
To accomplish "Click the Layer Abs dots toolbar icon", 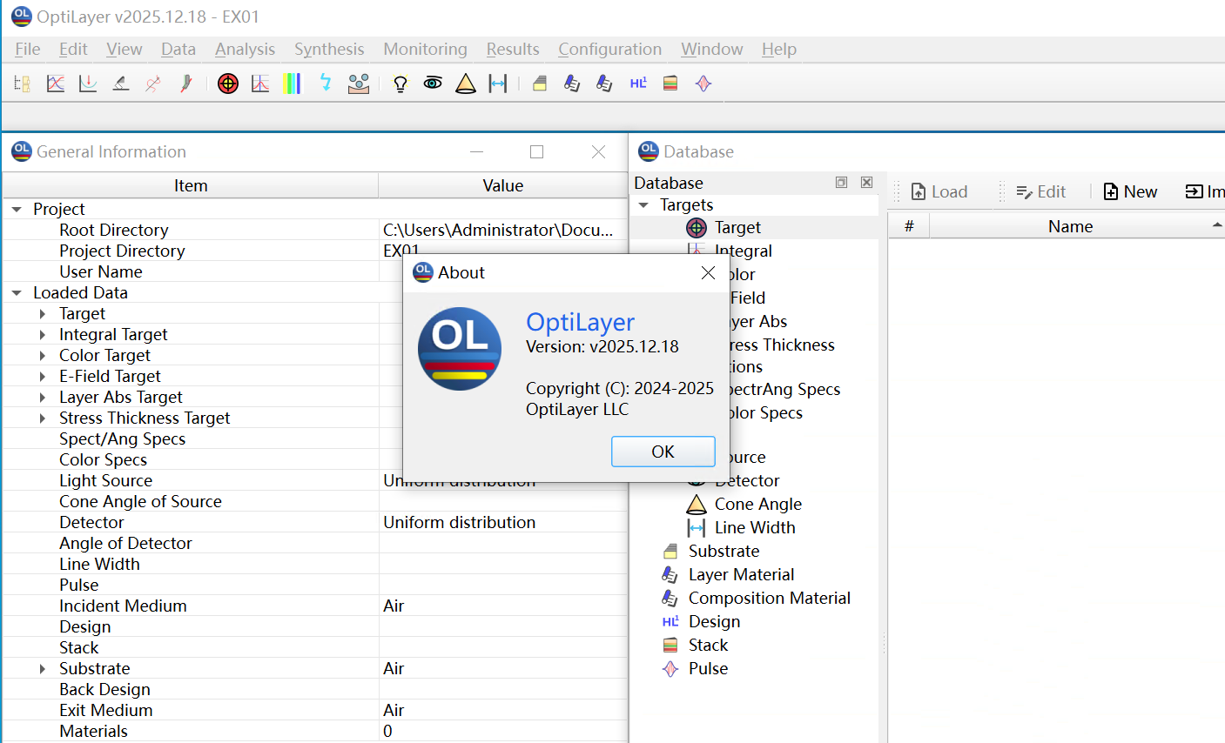I will [359, 84].
